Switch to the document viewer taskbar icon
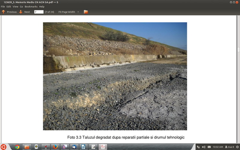240x150 pixels. click(103, 147)
